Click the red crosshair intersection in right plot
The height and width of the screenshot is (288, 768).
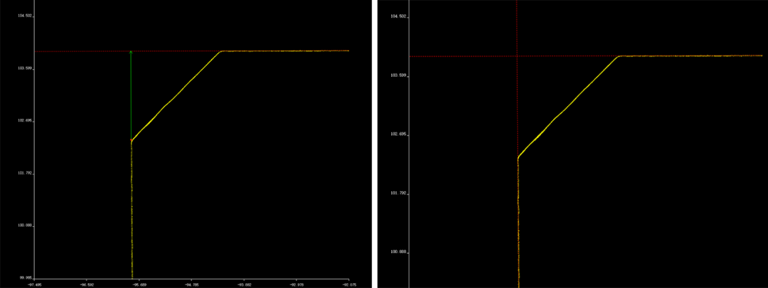(x=517, y=56)
